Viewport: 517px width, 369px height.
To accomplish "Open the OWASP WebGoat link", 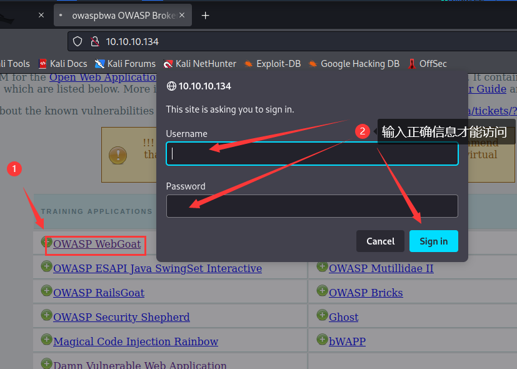I will click(97, 244).
